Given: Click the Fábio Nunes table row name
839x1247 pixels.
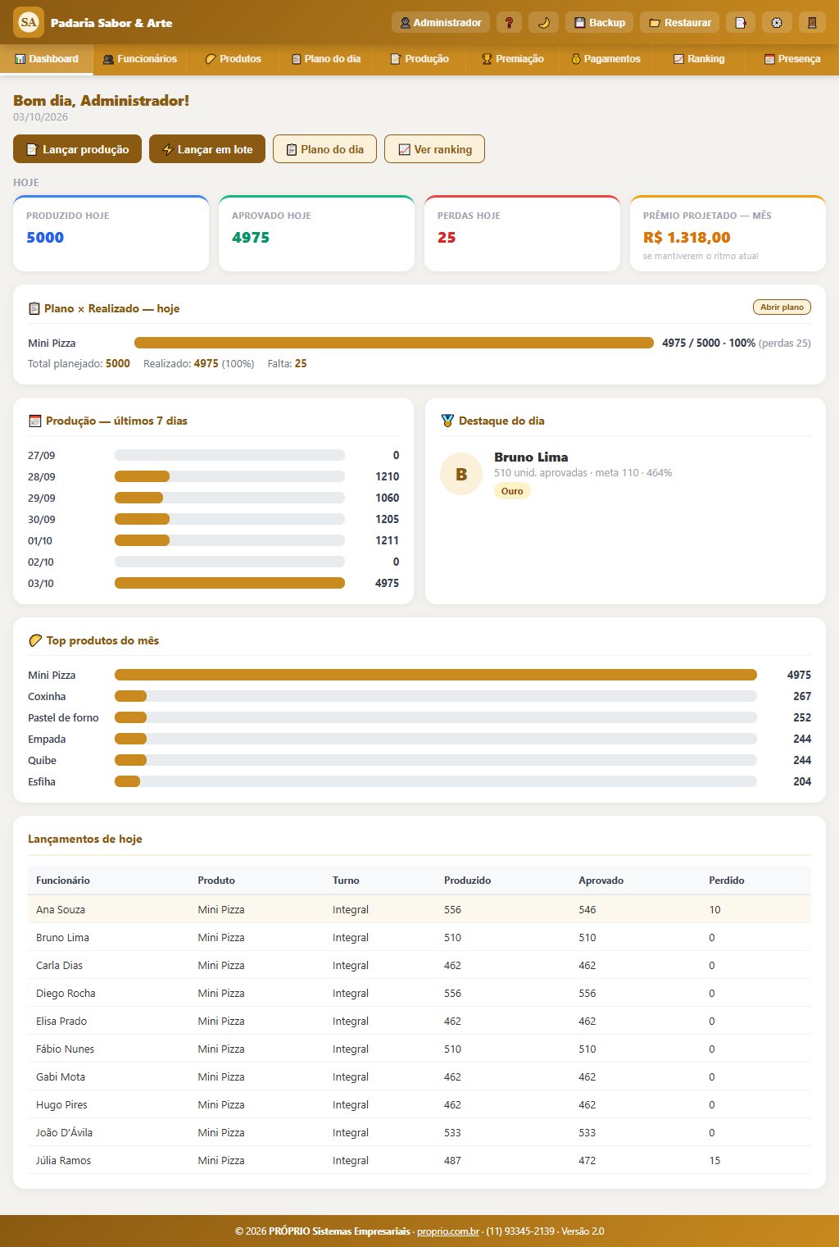Looking at the screenshot, I should click(65, 1049).
